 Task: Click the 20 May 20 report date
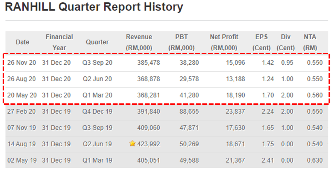coord(22,95)
